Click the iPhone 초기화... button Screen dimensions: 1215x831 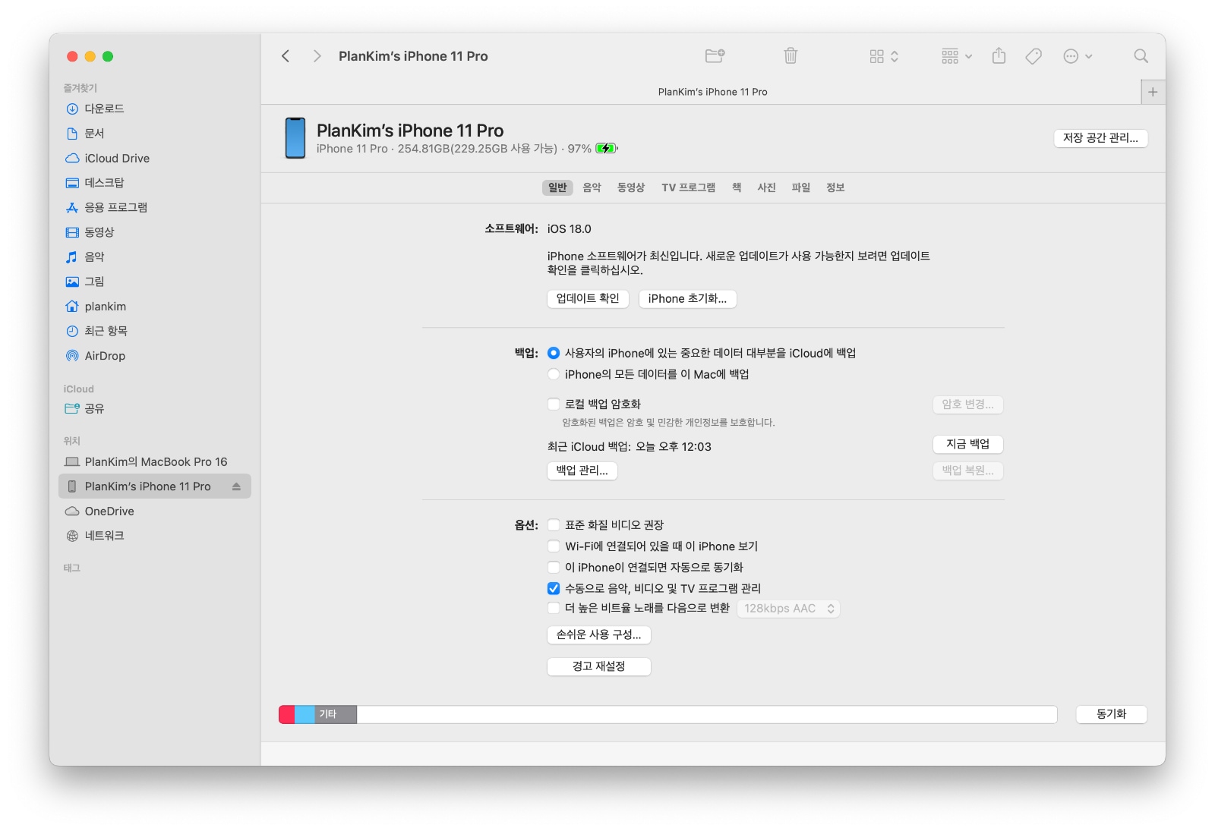pos(687,299)
